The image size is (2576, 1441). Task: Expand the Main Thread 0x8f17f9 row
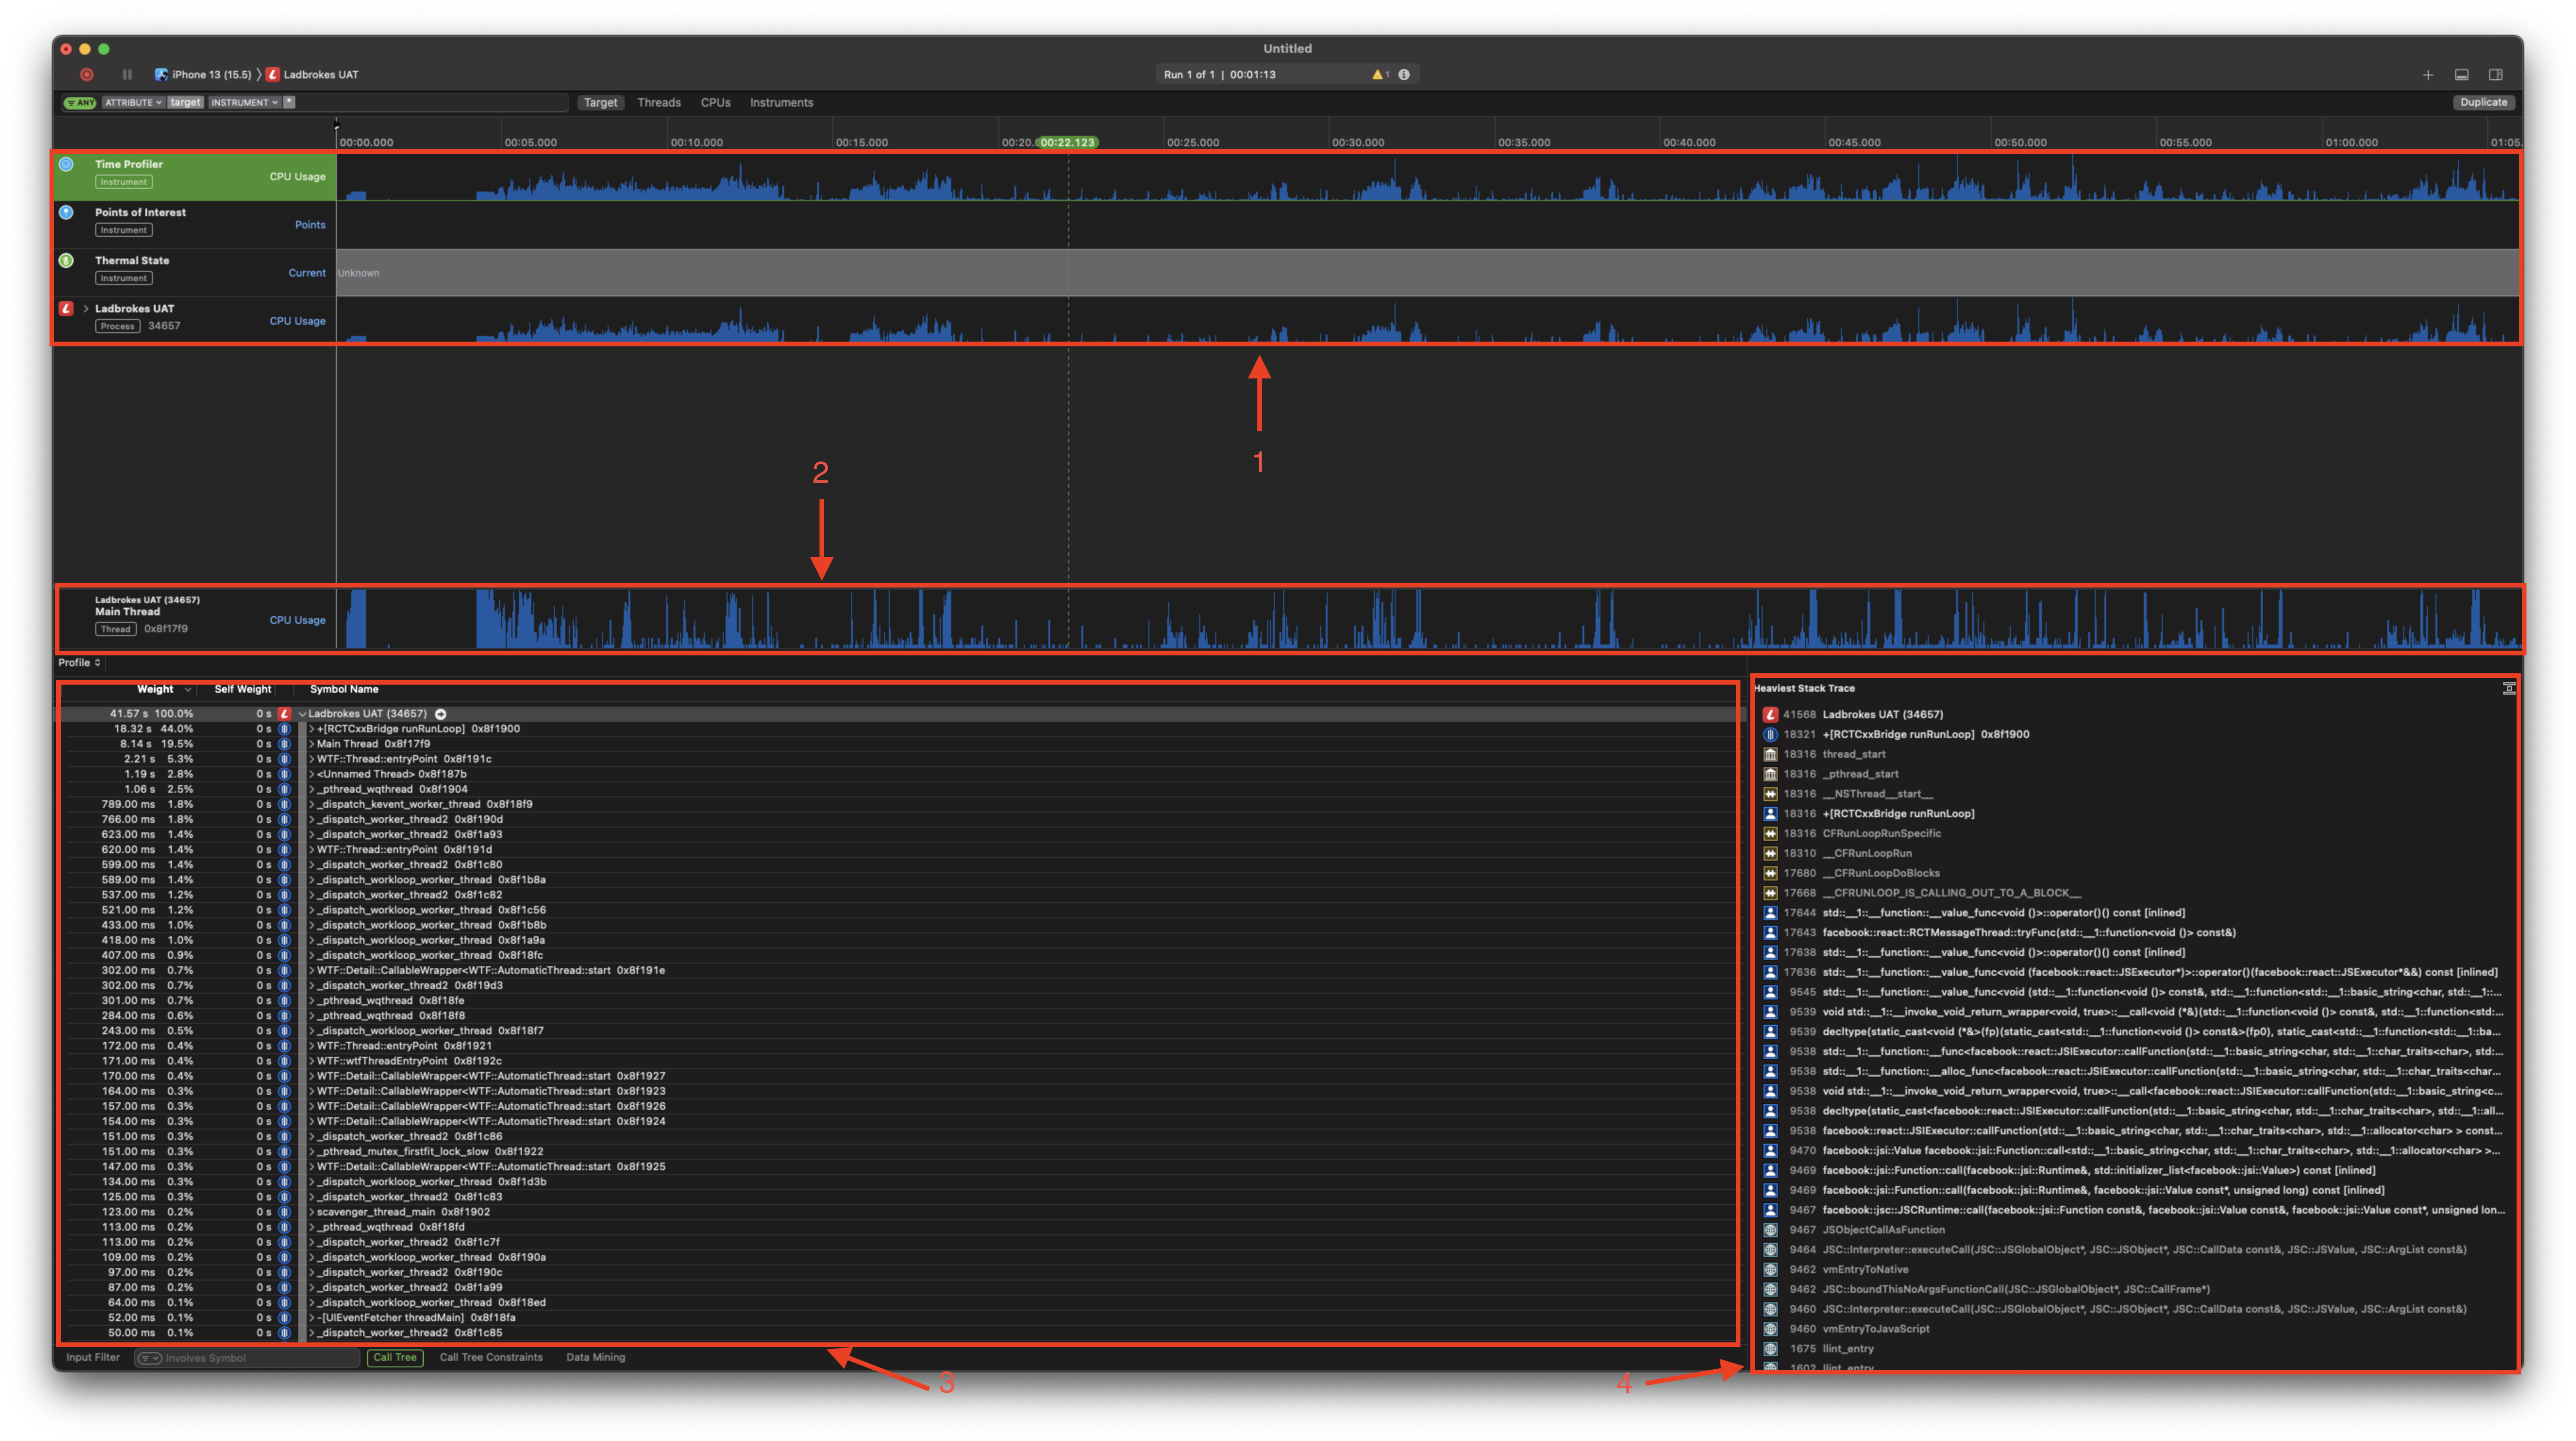click(312, 744)
